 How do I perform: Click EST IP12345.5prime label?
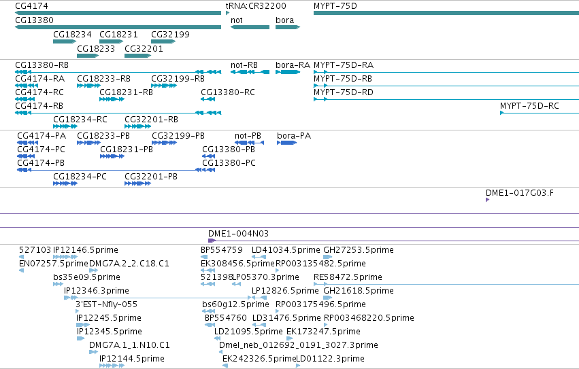pyautogui.click(x=110, y=332)
